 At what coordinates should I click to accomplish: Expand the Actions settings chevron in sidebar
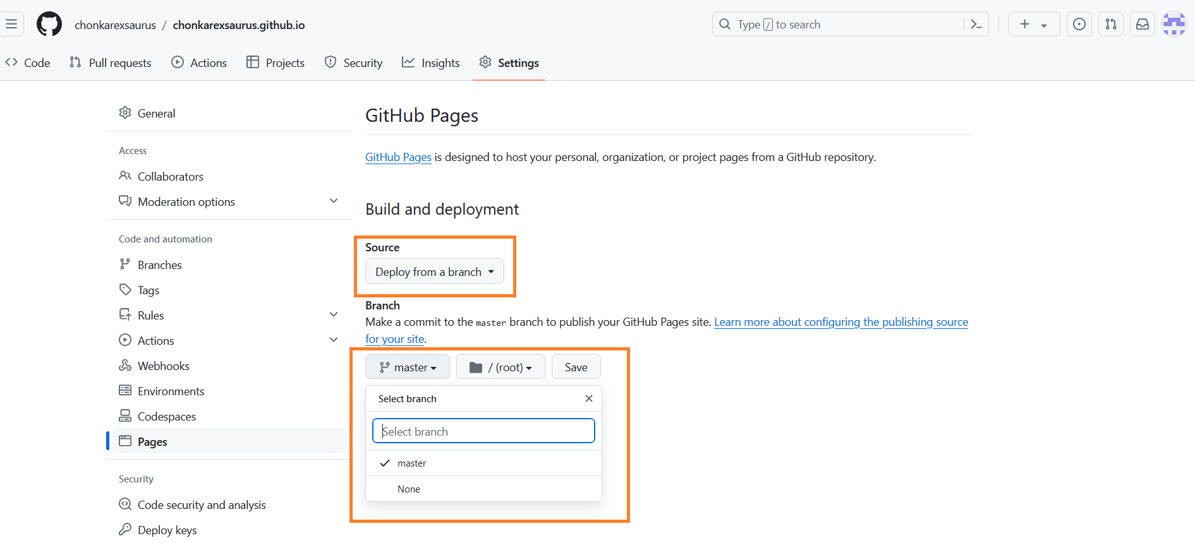(x=334, y=340)
